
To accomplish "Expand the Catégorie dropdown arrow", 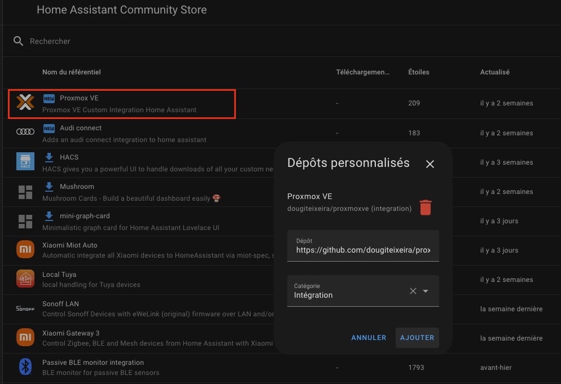I will click(426, 291).
